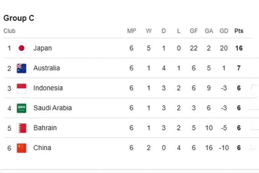The width and height of the screenshot is (259, 173).
Task: Open the Japan team link
Action: pos(42,48)
